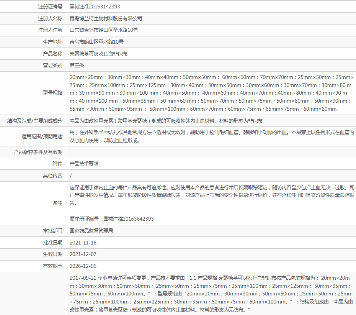
Task: Select original number 原注册证编号：国械注准20163642393
Action: [x=112, y=219]
